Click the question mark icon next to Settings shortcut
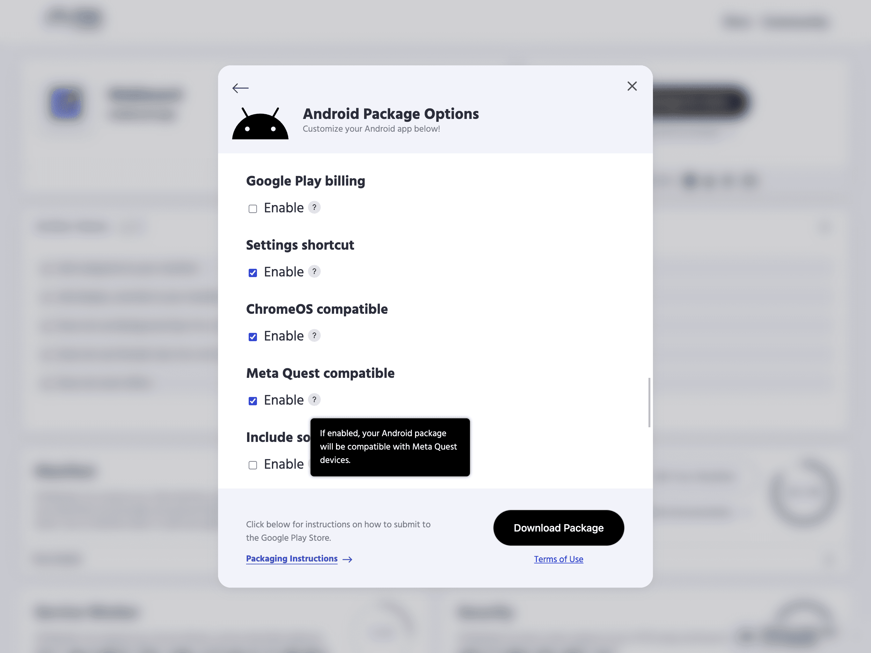The width and height of the screenshot is (871, 653). [x=314, y=272]
